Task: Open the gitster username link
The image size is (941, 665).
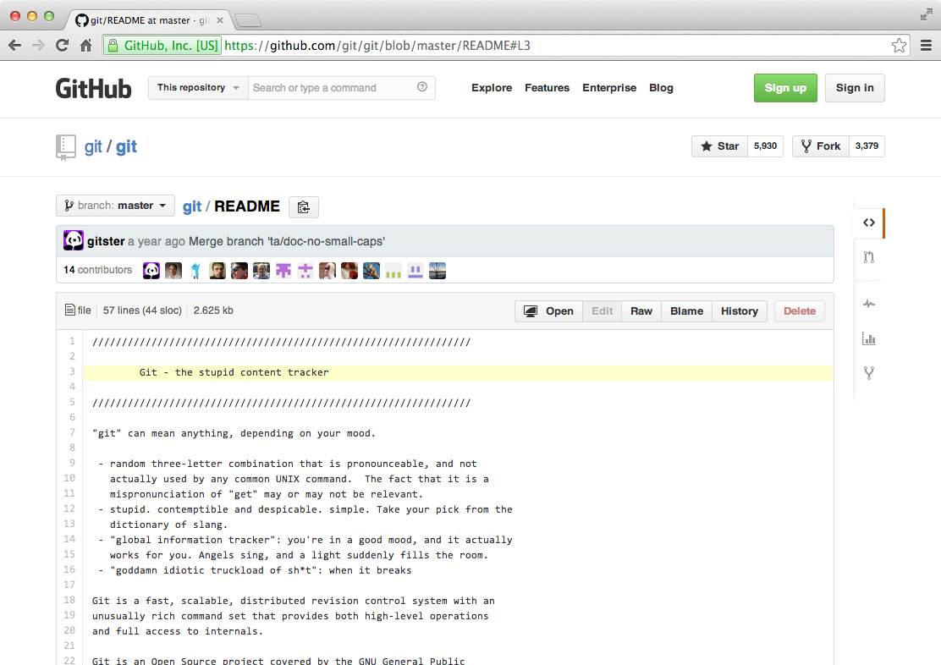Action: 106,241
